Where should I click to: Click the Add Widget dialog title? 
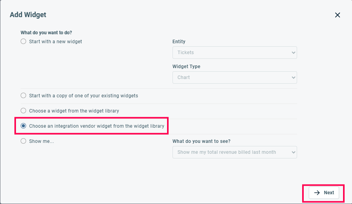[28, 15]
